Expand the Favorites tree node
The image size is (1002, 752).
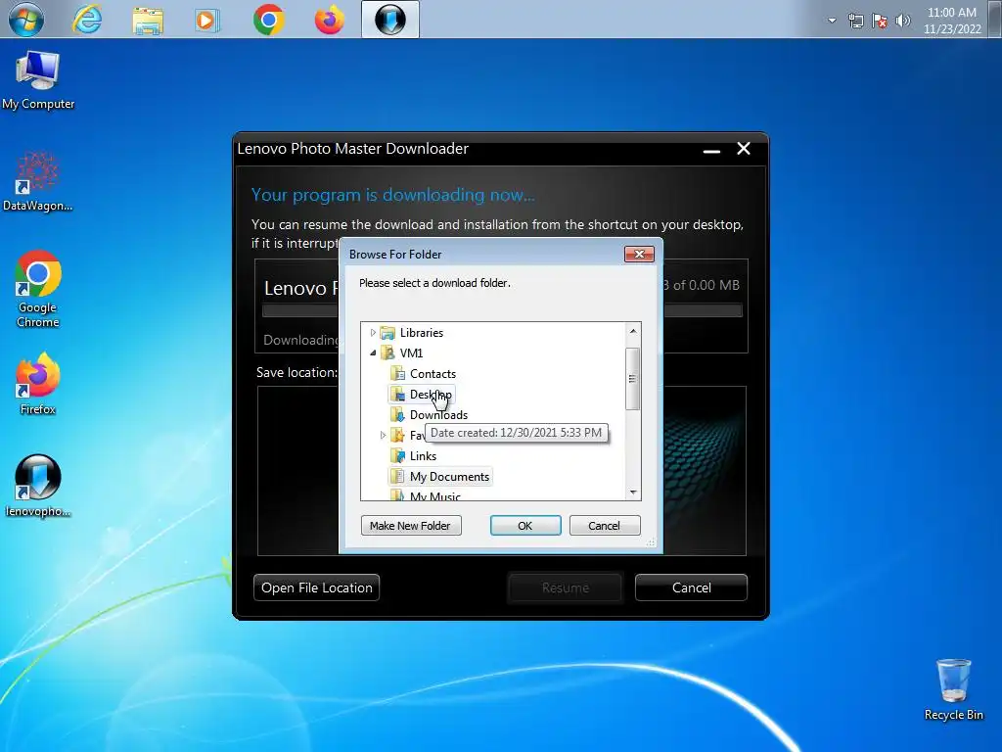pos(383,436)
